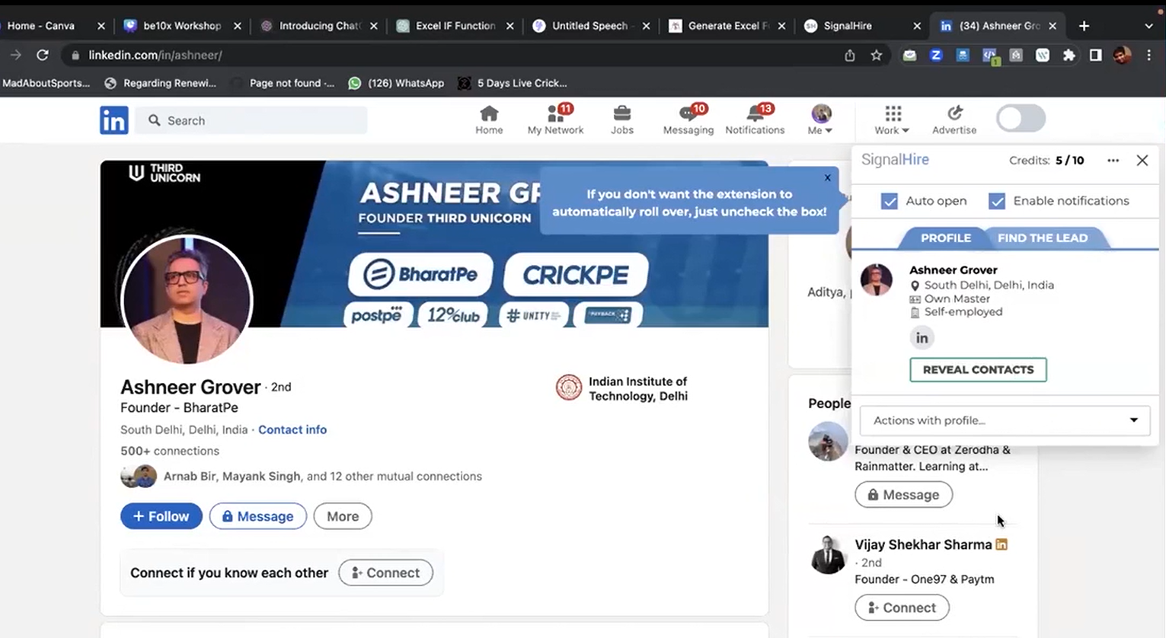Click the LinkedIn icon in SignalHire profile
The height and width of the screenshot is (638, 1166).
pyautogui.click(x=922, y=338)
